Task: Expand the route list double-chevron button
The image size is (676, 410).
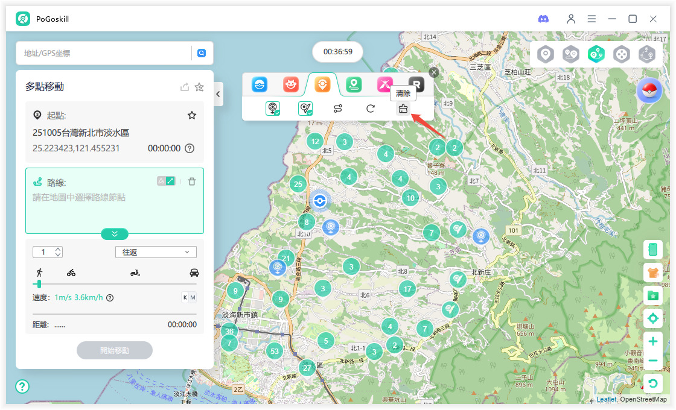Action: point(115,233)
